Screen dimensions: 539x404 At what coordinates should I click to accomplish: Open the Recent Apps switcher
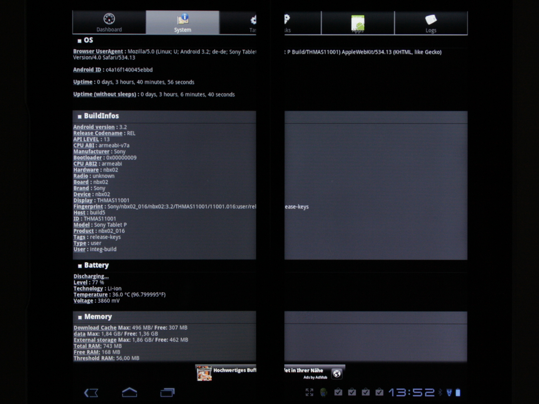(x=167, y=392)
